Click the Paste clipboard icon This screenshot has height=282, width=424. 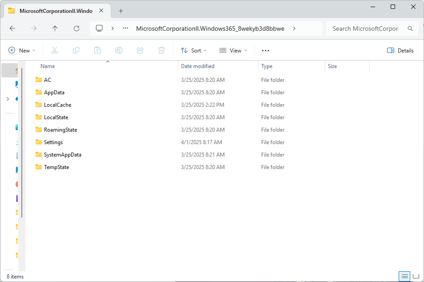pyautogui.click(x=97, y=50)
